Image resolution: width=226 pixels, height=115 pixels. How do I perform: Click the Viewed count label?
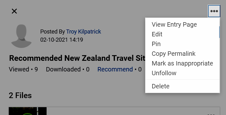click(x=23, y=69)
